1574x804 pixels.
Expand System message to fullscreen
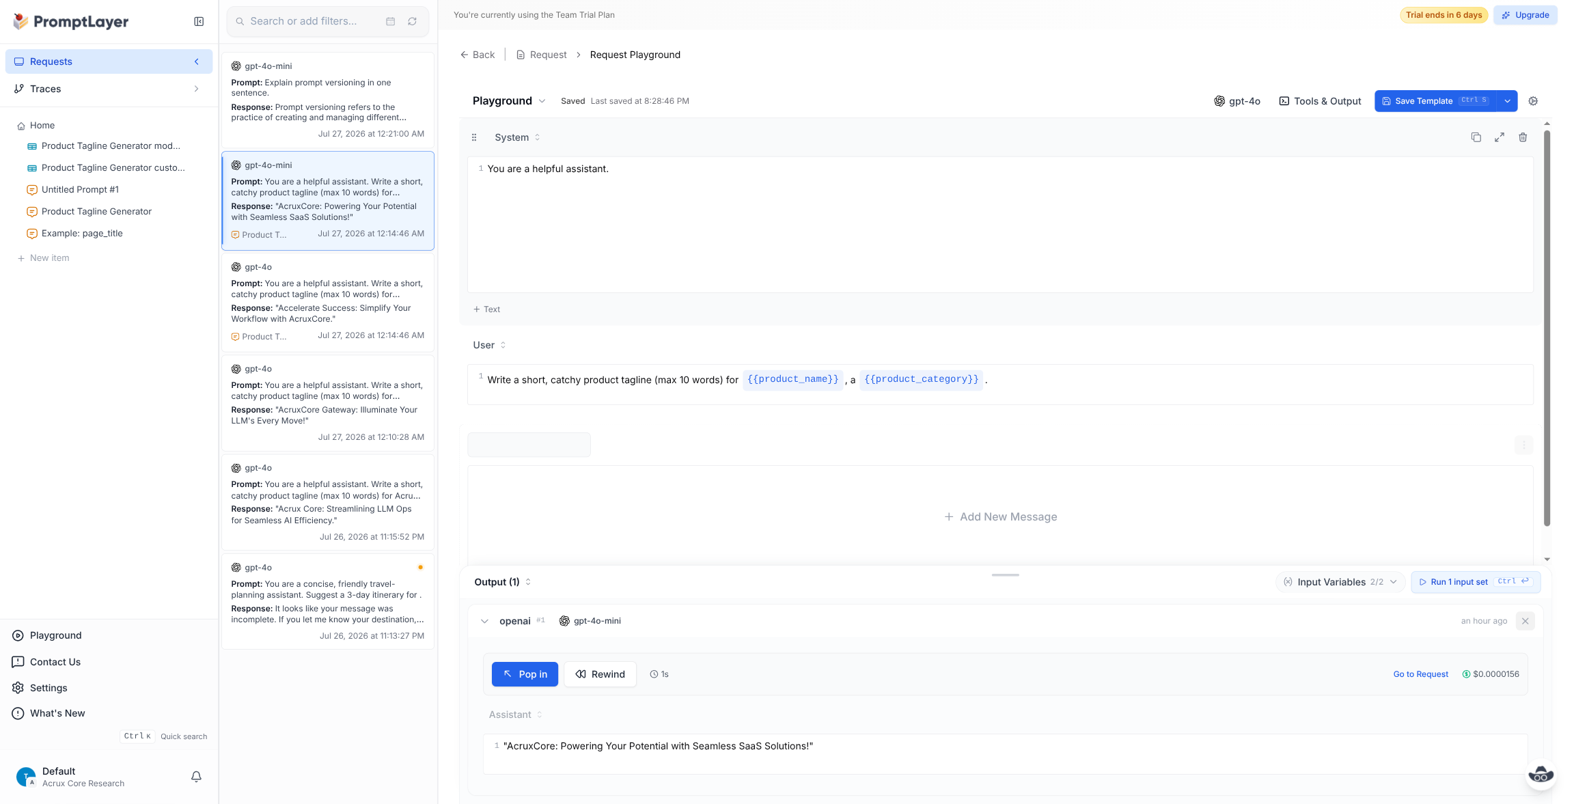click(1500, 137)
